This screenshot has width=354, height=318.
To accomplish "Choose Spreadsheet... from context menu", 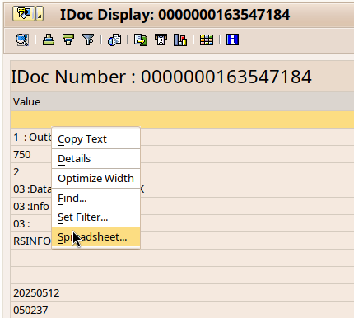I will point(95,237).
